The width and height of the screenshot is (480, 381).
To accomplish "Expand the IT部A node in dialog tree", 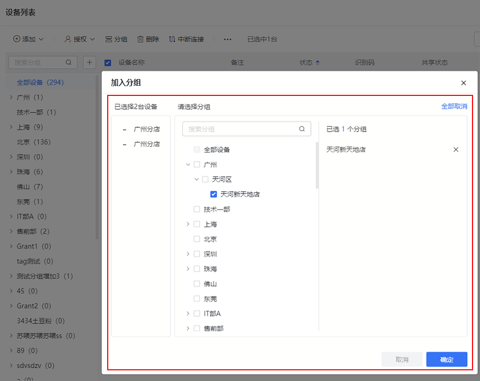I will tap(188, 313).
